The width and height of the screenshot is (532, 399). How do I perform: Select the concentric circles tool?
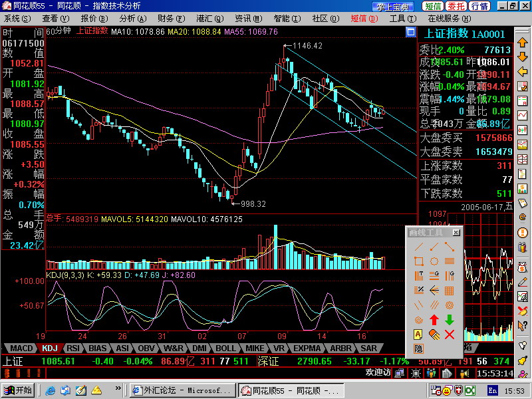[x=450, y=305]
